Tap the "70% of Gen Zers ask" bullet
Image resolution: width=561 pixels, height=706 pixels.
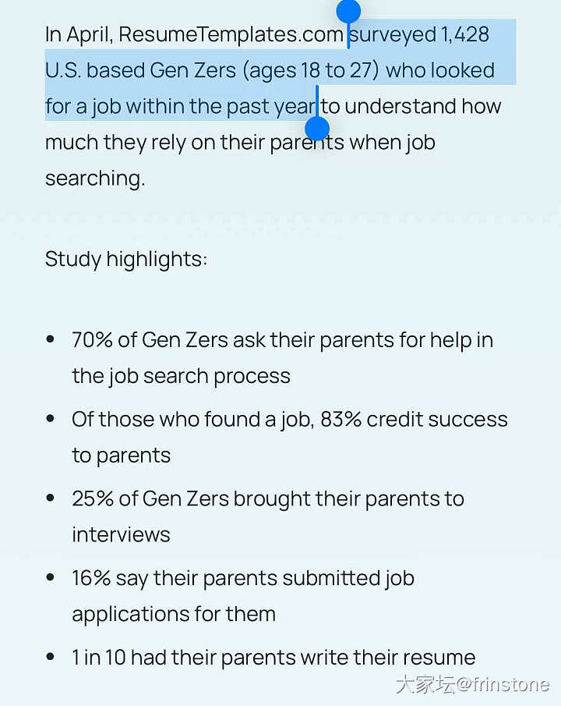283,358
